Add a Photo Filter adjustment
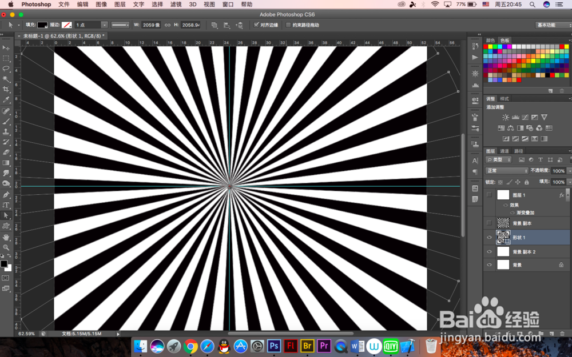Image resolution: width=572 pixels, height=357 pixels. pyautogui.click(x=530, y=128)
